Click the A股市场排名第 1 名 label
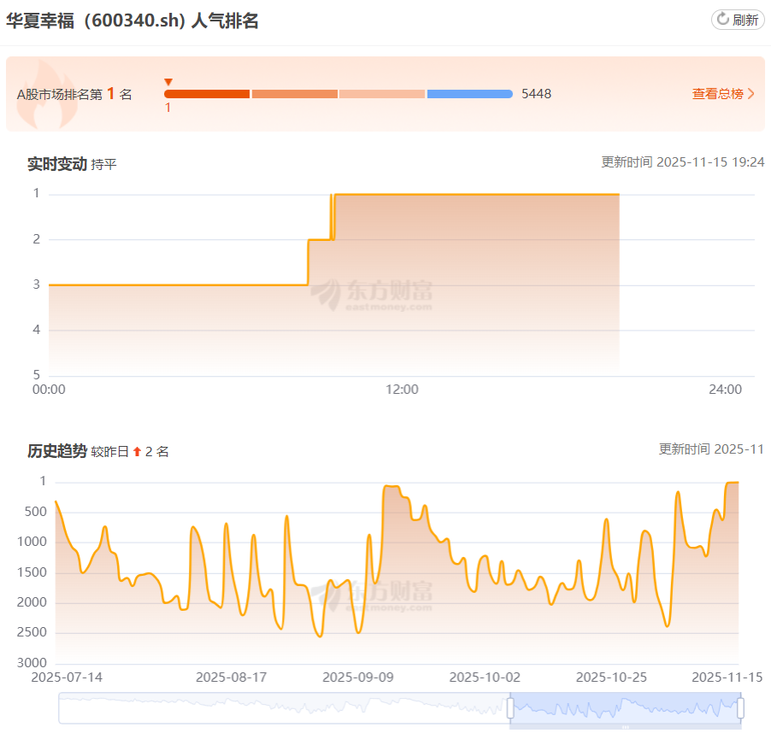 74,94
